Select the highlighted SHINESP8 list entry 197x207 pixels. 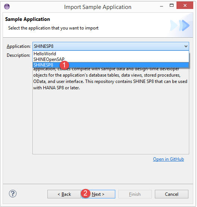(x=111, y=65)
